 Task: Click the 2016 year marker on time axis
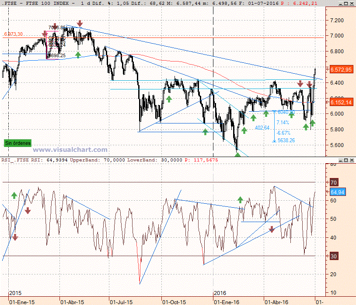point(220,293)
